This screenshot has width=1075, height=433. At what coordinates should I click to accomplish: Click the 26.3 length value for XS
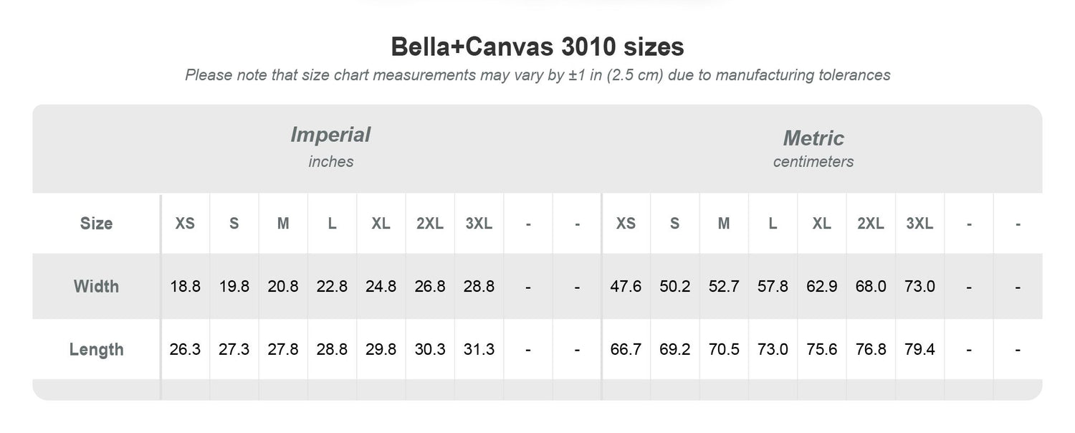tap(185, 349)
